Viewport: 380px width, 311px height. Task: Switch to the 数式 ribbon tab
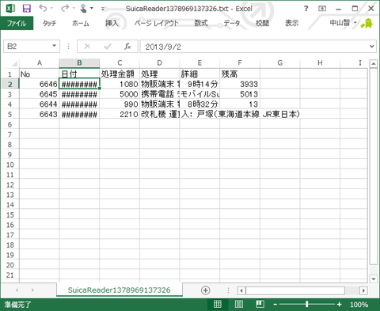pos(201,23)
